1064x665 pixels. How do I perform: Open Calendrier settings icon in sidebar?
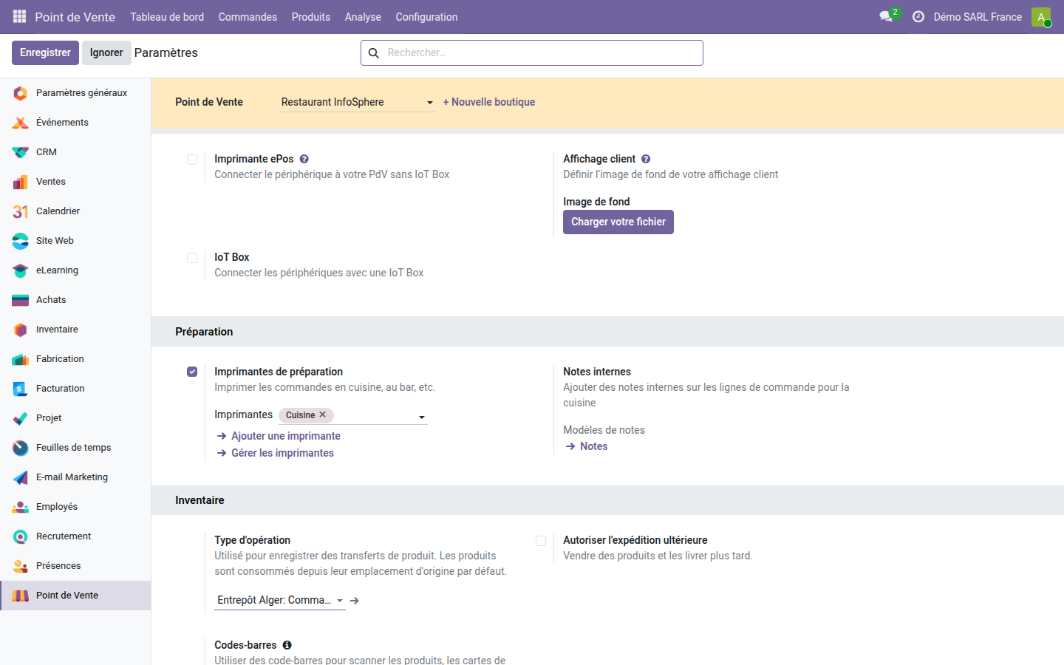point(21,211)
